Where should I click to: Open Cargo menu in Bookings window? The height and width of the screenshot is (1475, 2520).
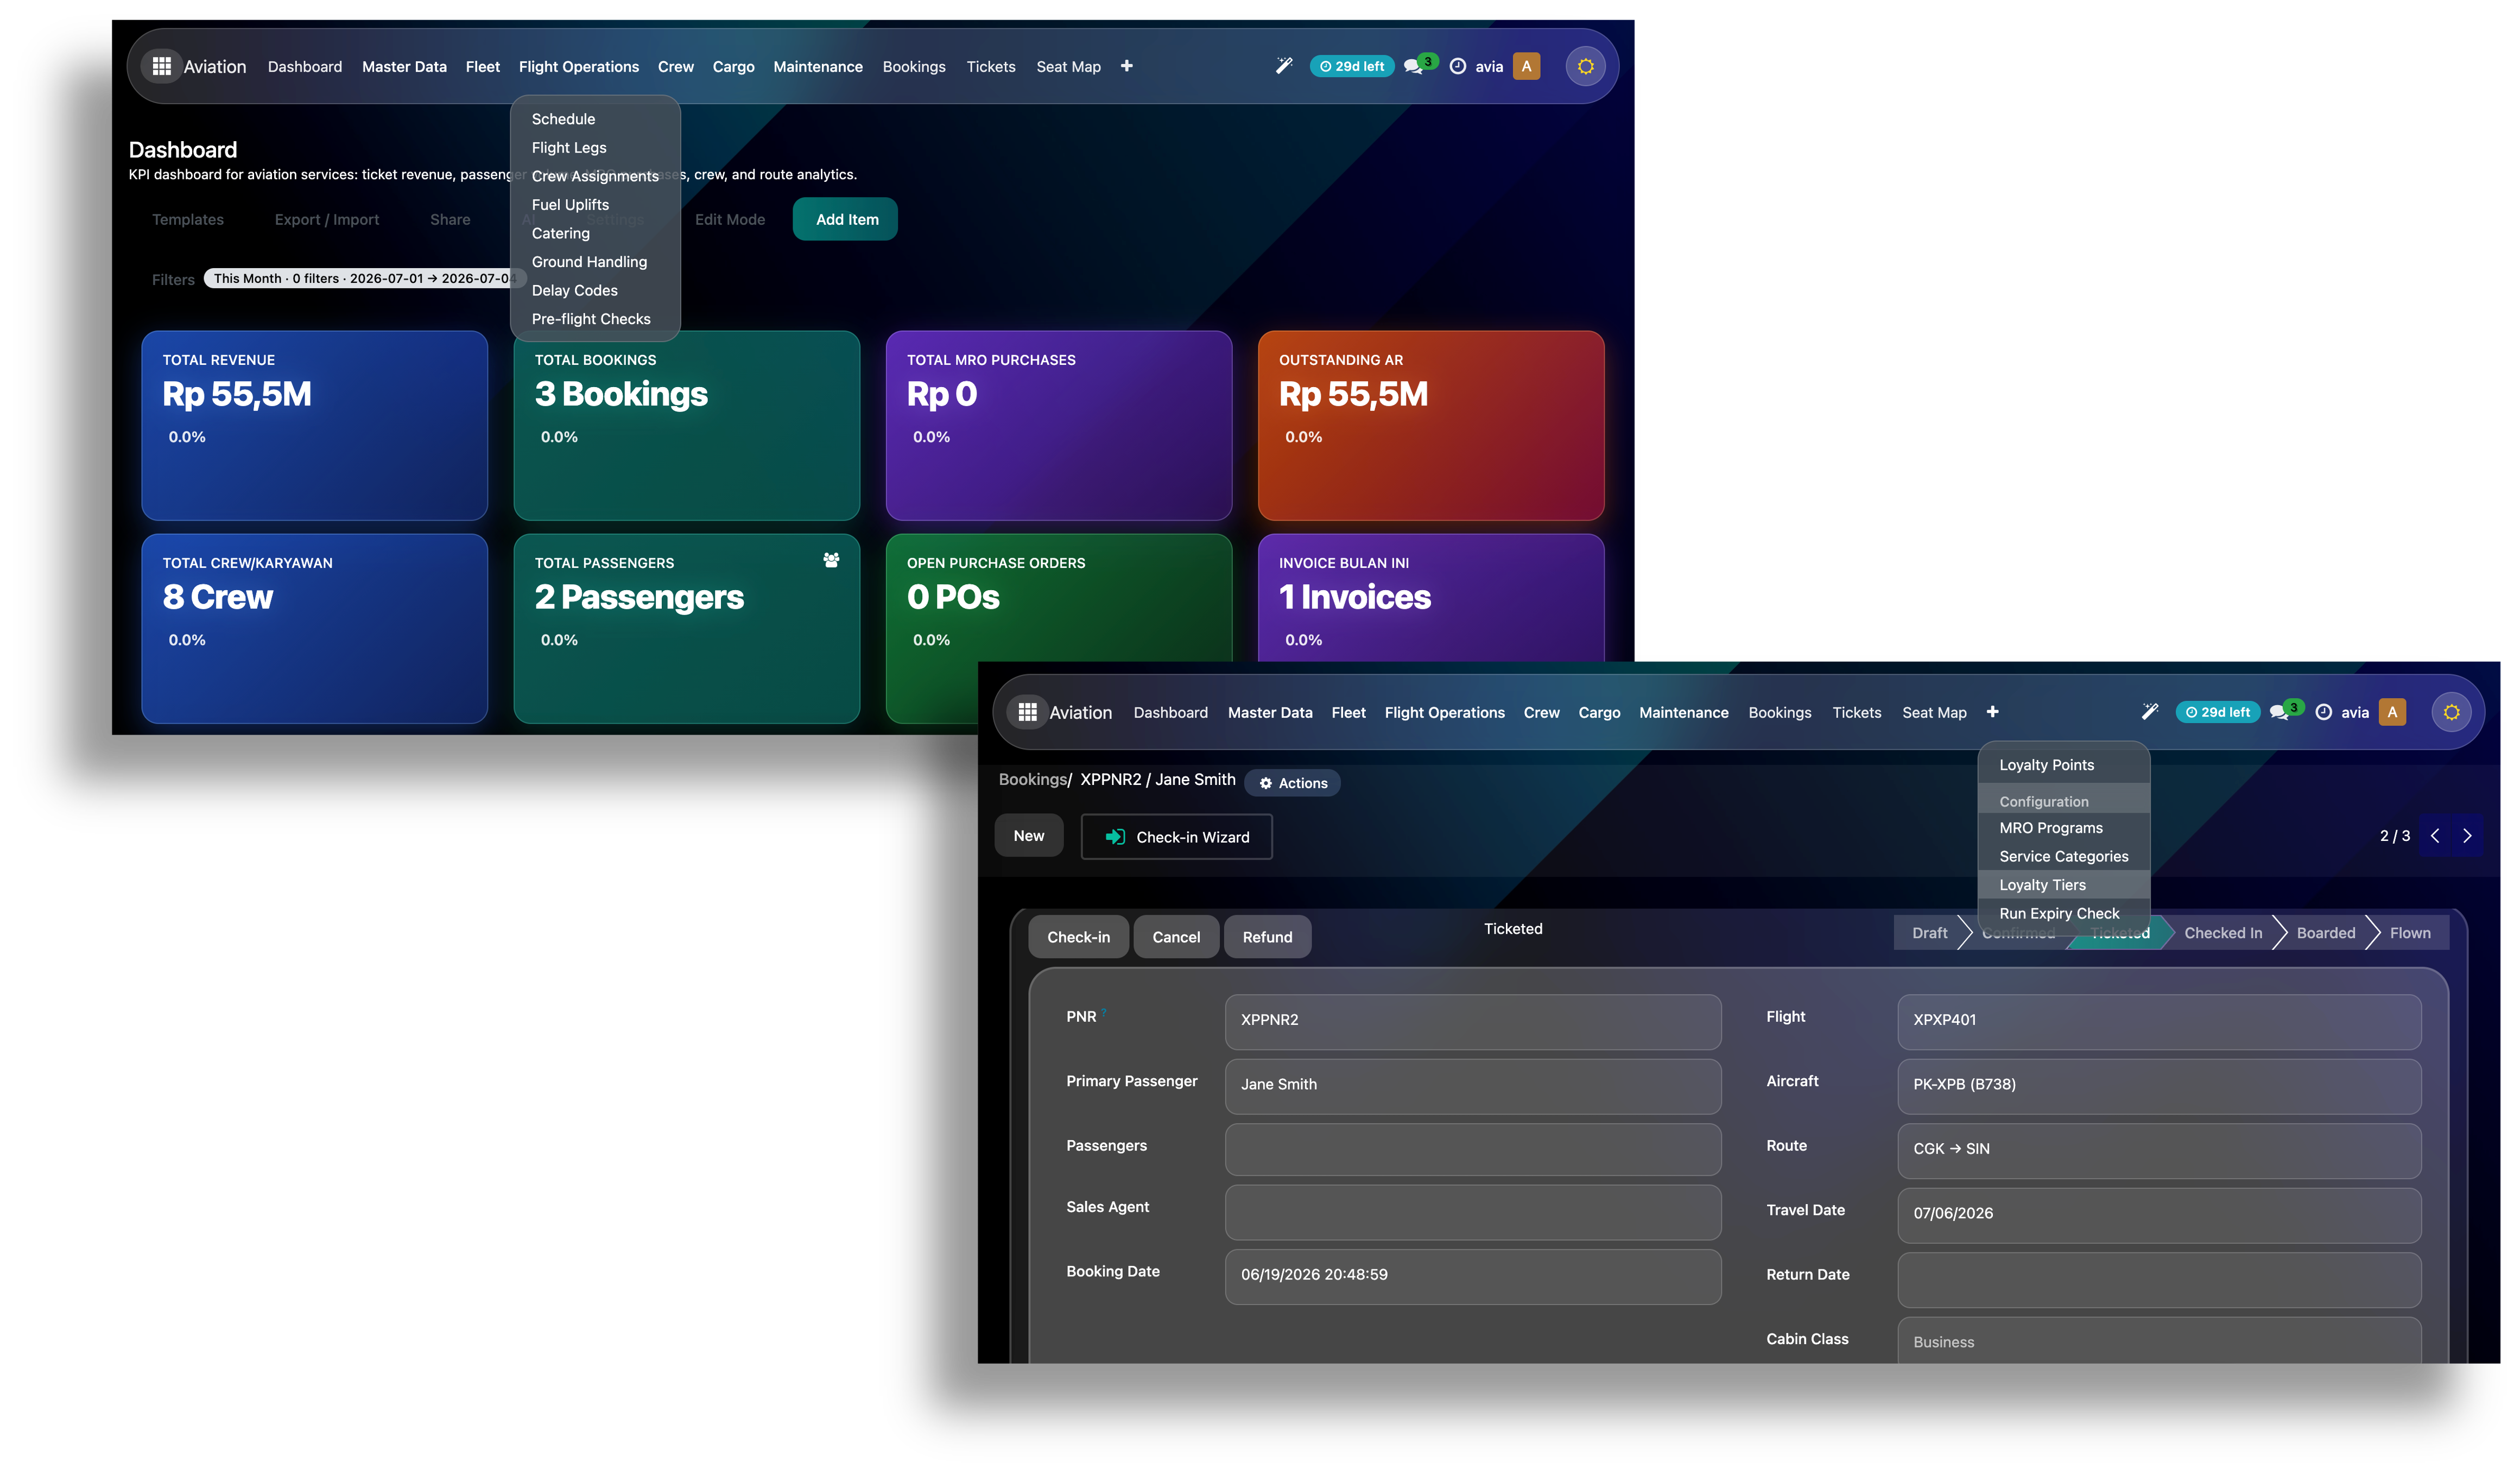[1599, 713]
